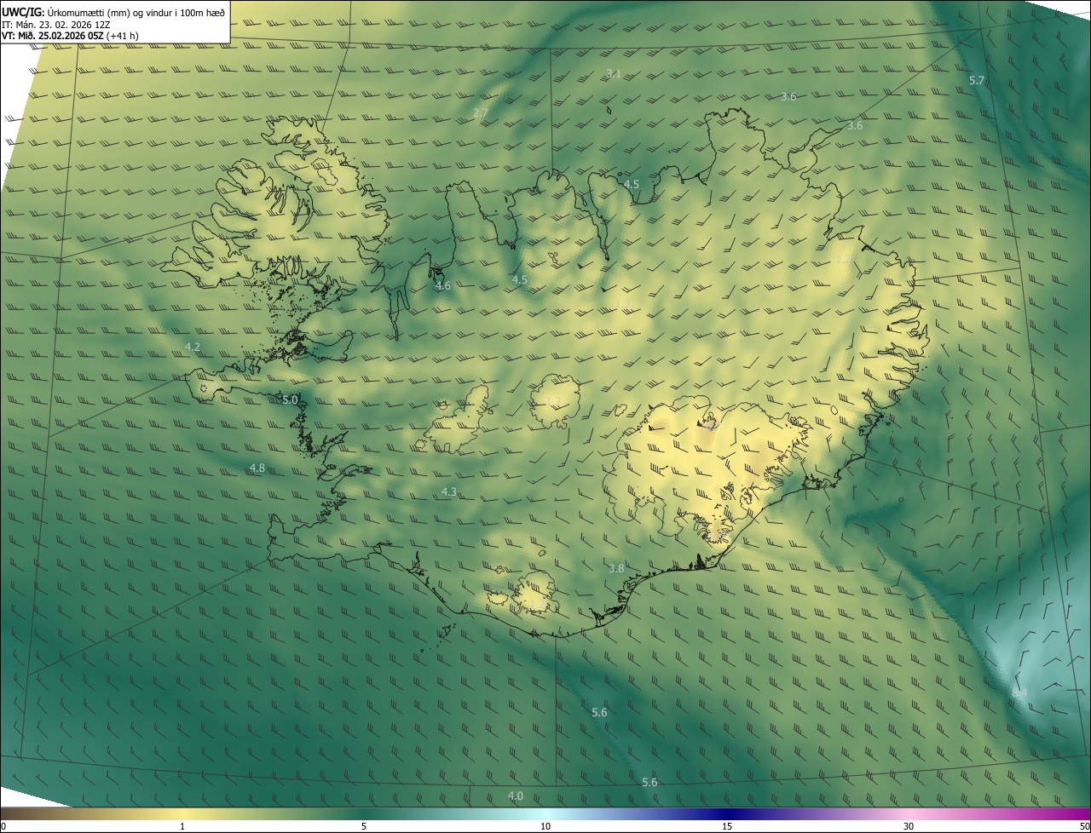Click the map value label '4.2'

[193, 347]
